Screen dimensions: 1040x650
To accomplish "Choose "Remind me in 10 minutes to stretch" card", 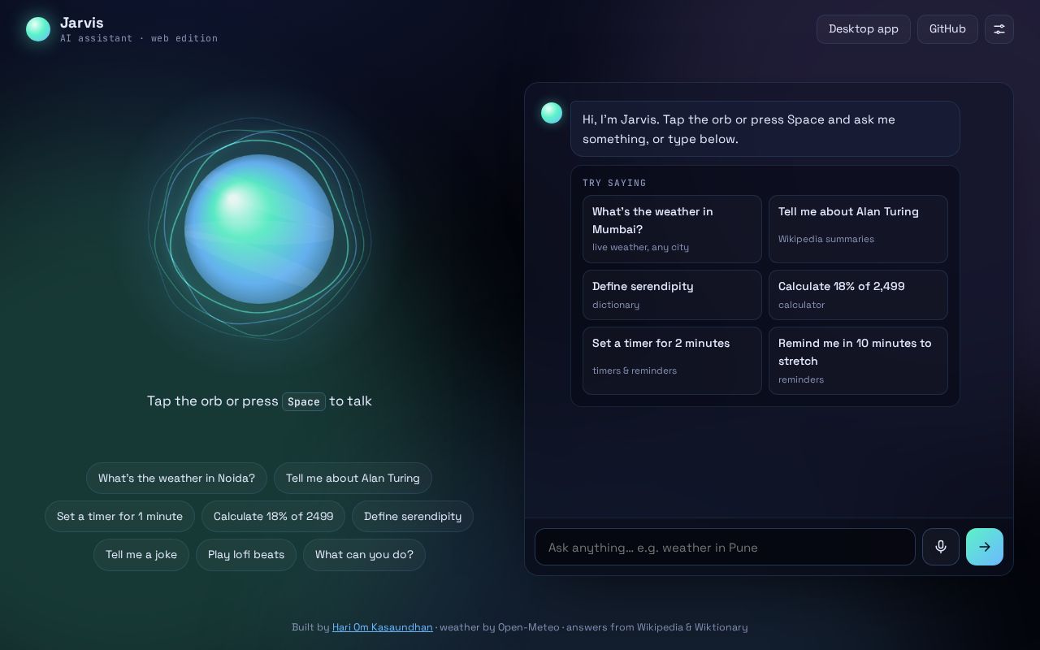I will tap(858, 361).
